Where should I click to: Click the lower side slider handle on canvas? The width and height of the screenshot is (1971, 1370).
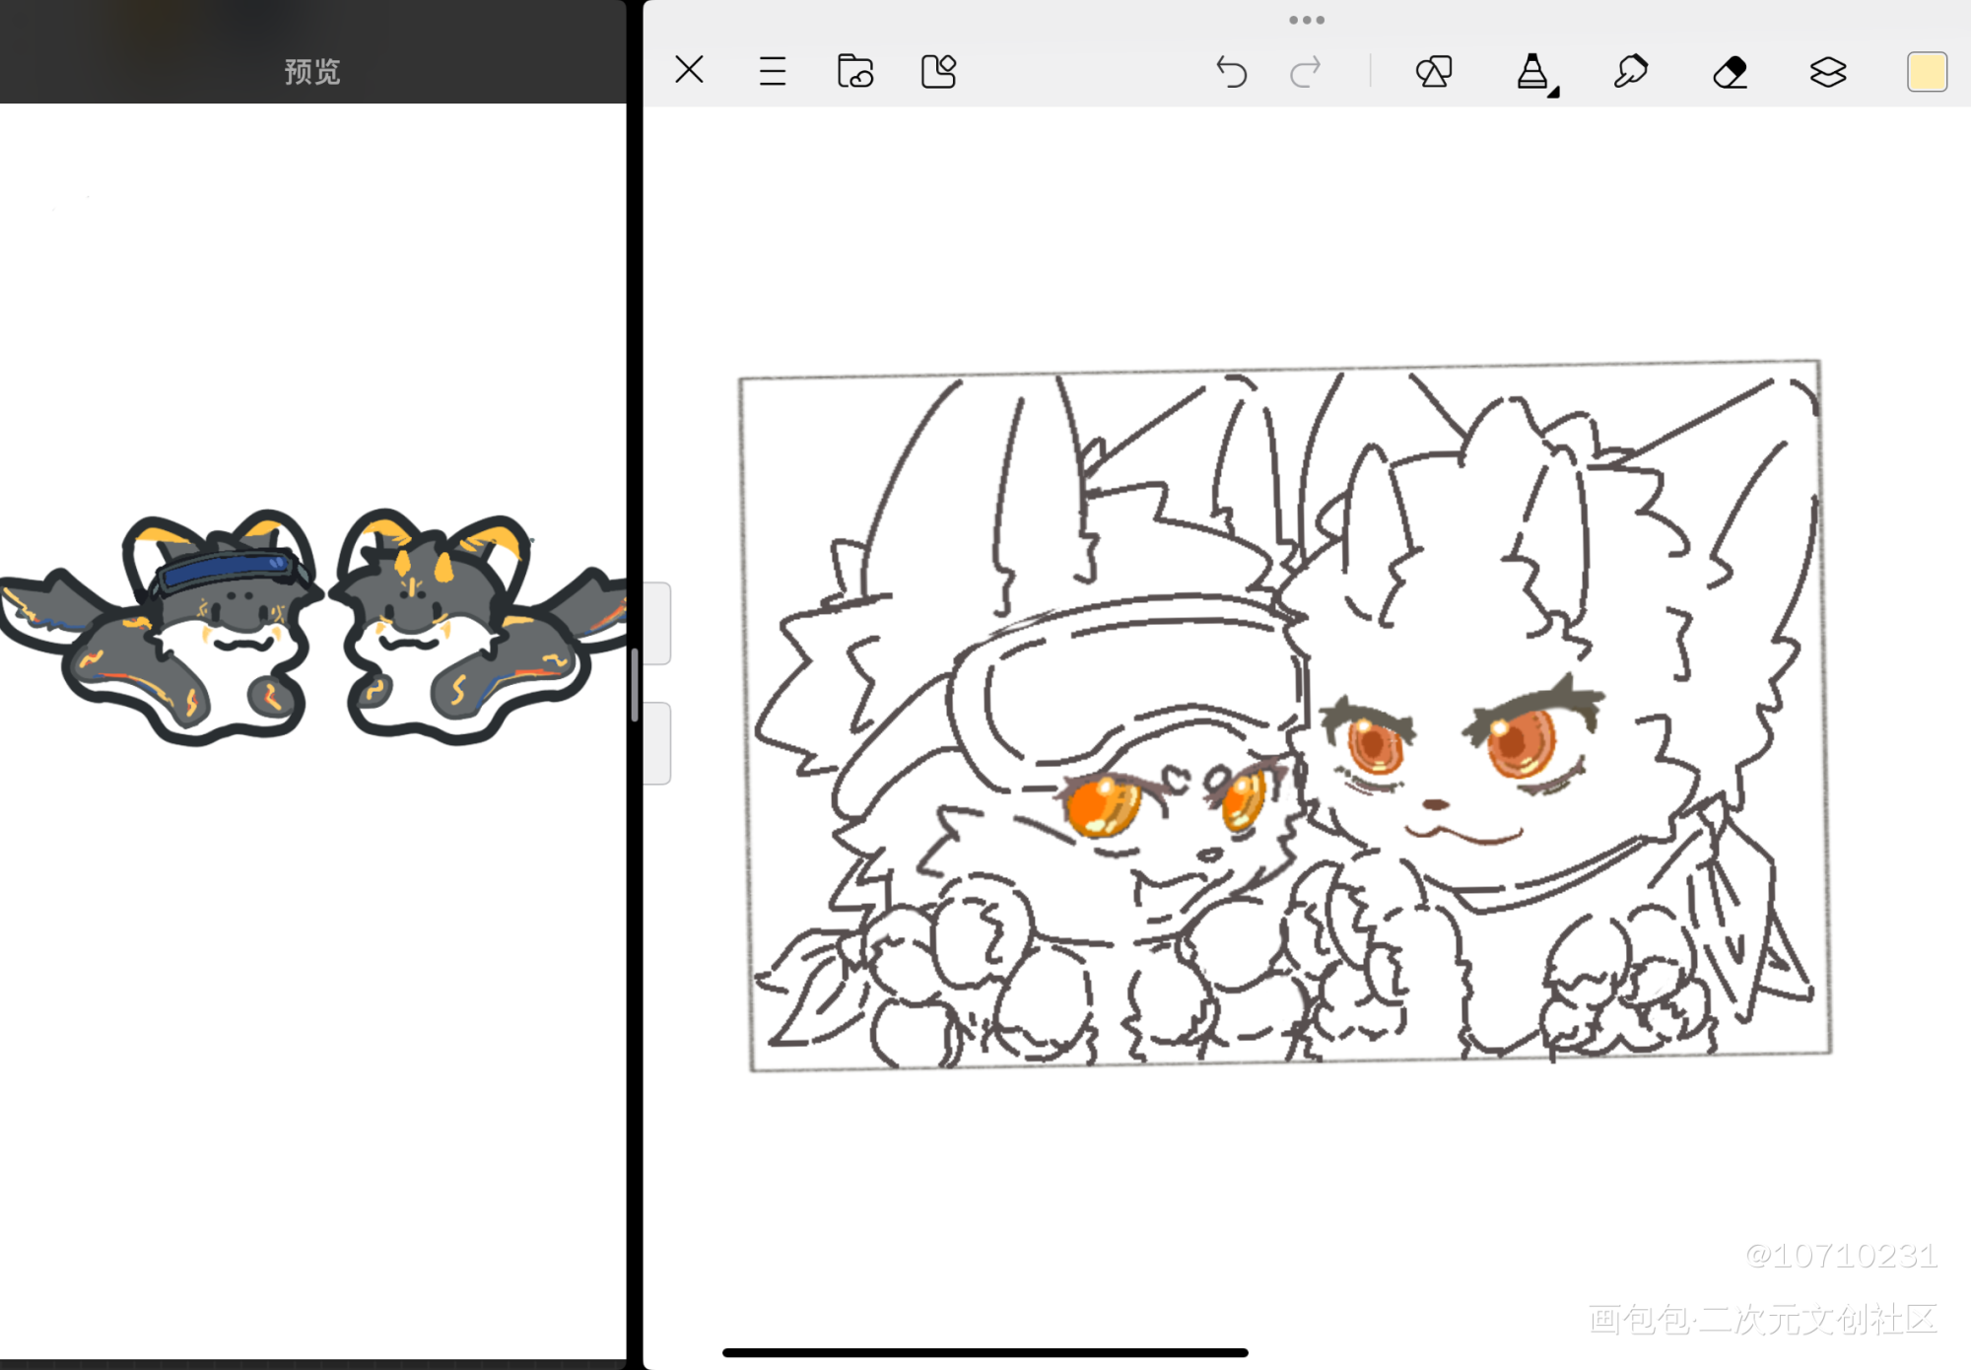click(x=657, y=743)
